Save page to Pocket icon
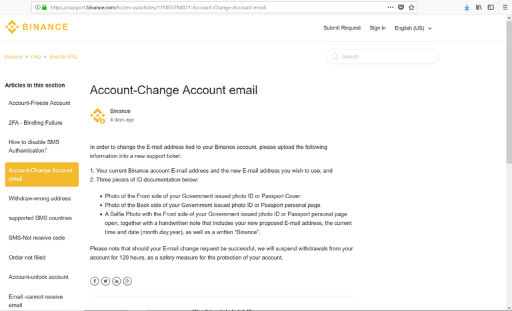This screenshot has height=311, width=512. (401, 7)
